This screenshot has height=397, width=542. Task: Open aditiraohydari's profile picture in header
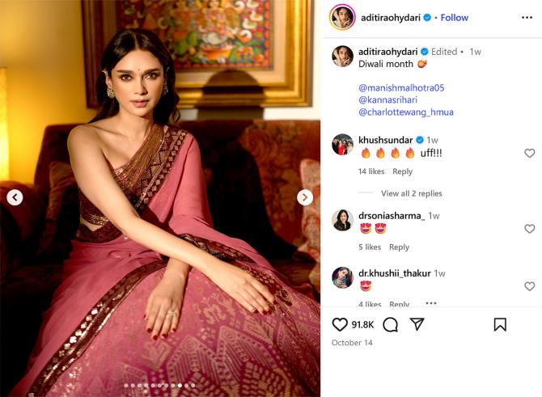(x=342, y=17)
